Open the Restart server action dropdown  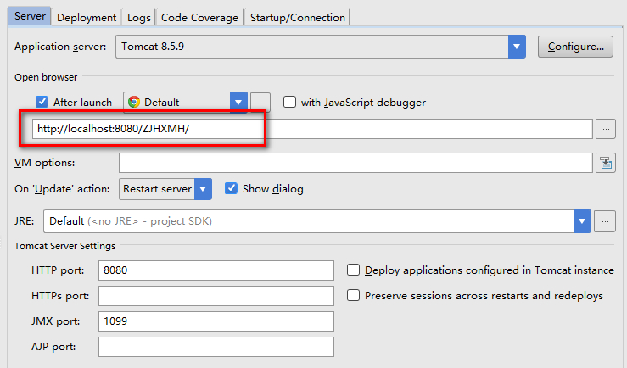[x=203, y=188]
